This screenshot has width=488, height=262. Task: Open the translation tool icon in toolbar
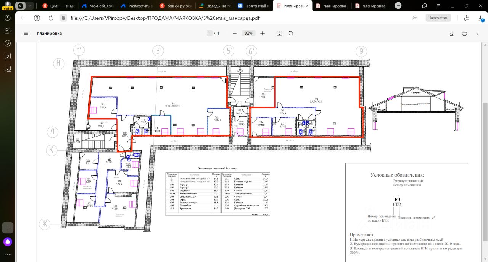(466, 18)
